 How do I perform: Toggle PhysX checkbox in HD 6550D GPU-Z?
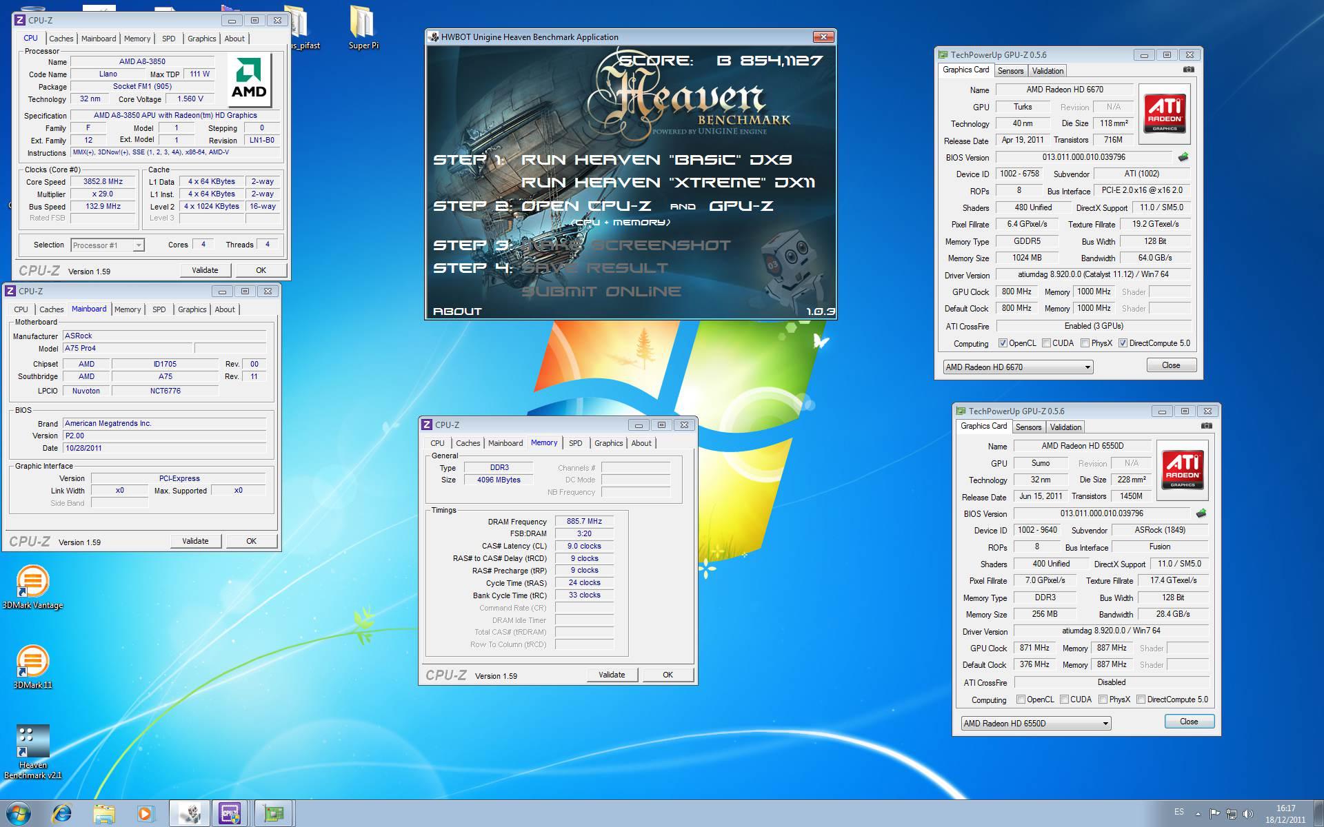[1103, 700]
